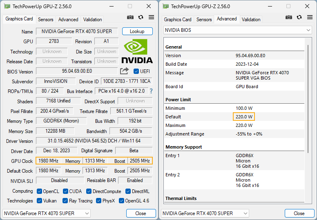Click Close button in left window

point(141,213)
